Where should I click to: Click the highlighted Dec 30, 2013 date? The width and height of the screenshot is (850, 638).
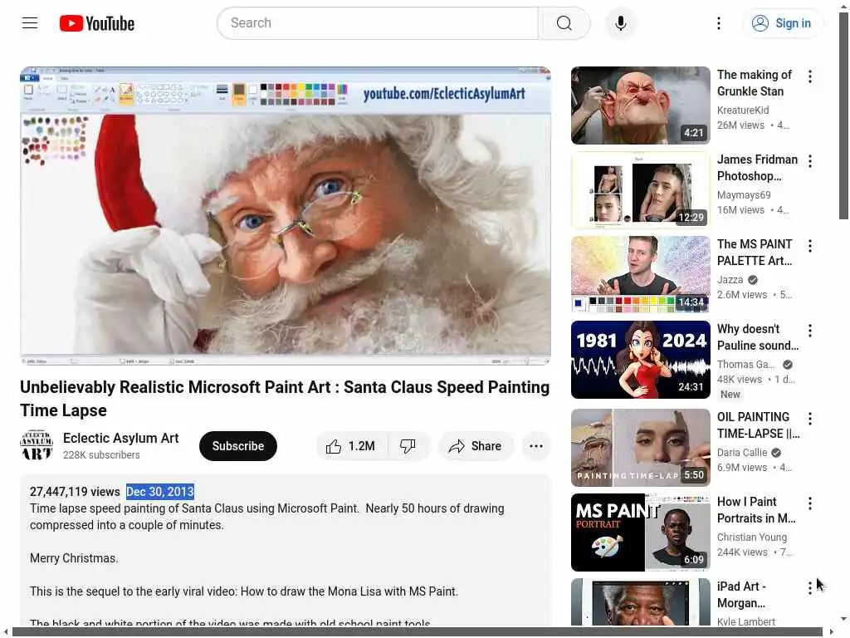[x=160, y=492]
